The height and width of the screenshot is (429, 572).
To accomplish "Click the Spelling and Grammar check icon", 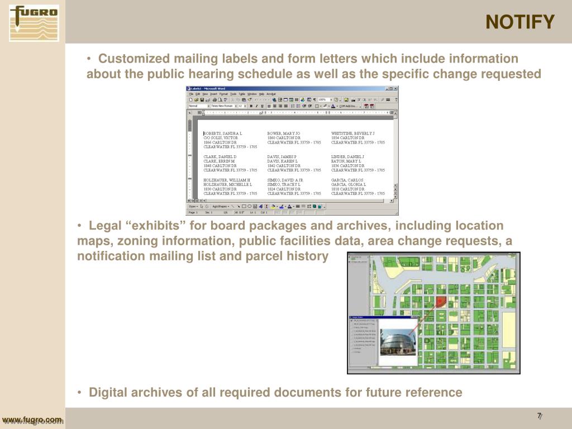I will click(226, 99).
